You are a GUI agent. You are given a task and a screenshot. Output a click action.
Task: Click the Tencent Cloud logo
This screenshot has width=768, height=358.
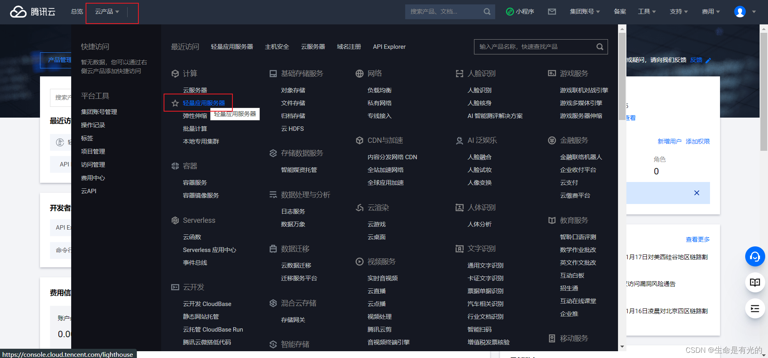pos(32,12)
